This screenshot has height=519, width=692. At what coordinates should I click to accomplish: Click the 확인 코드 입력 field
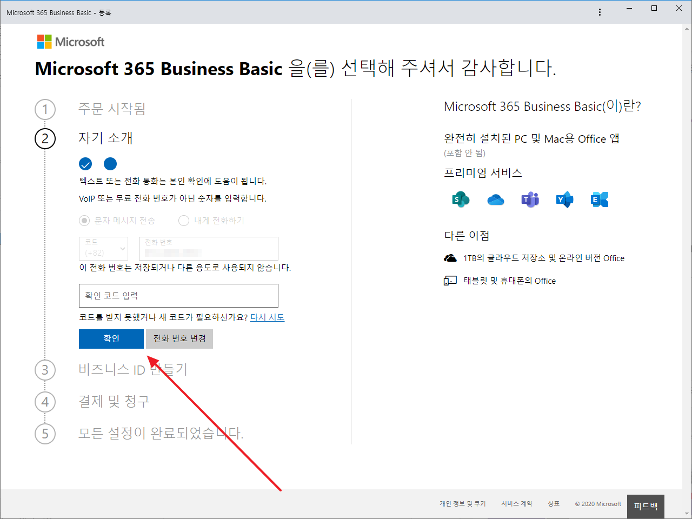point(178,296)
